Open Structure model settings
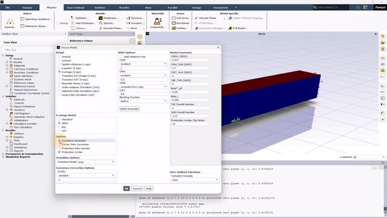The image size is (387, 218). 135,18
